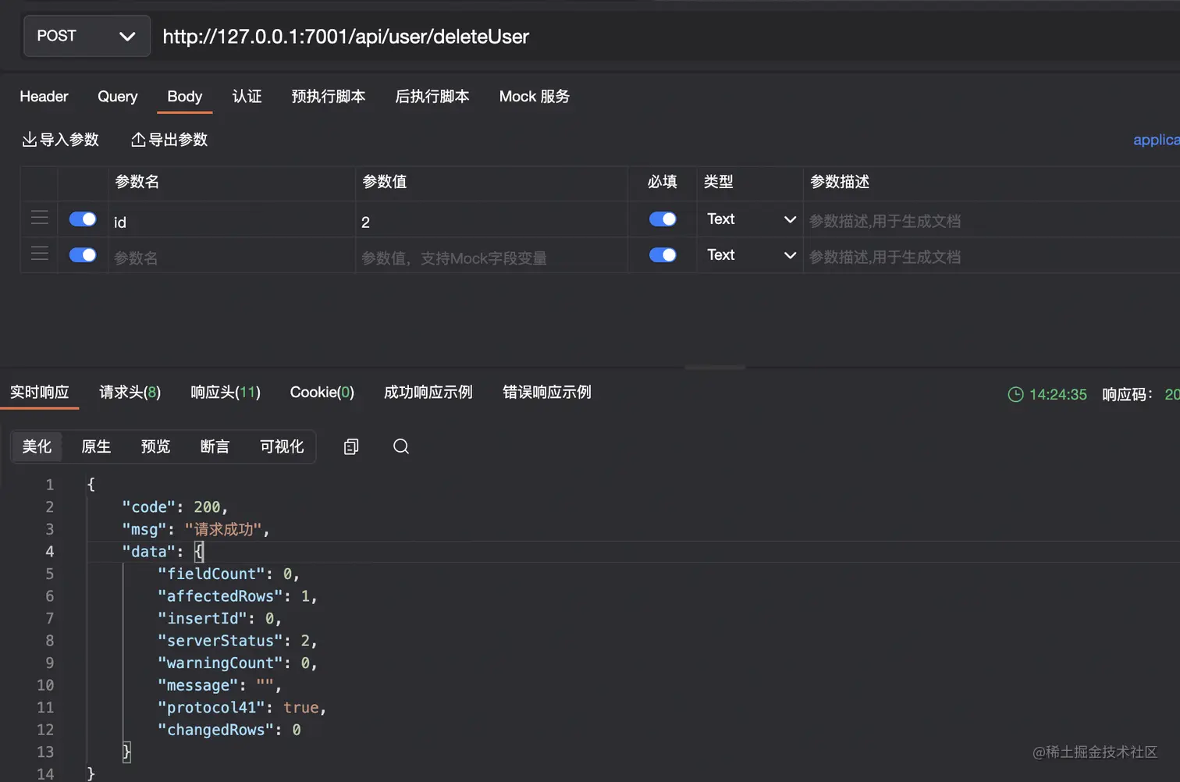
Task: Click line number 4 in the gutter
Action: coord(49,552)
